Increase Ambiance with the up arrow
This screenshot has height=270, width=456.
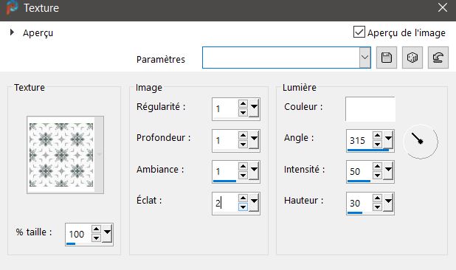pyautogui.click(x=243, y=166)
